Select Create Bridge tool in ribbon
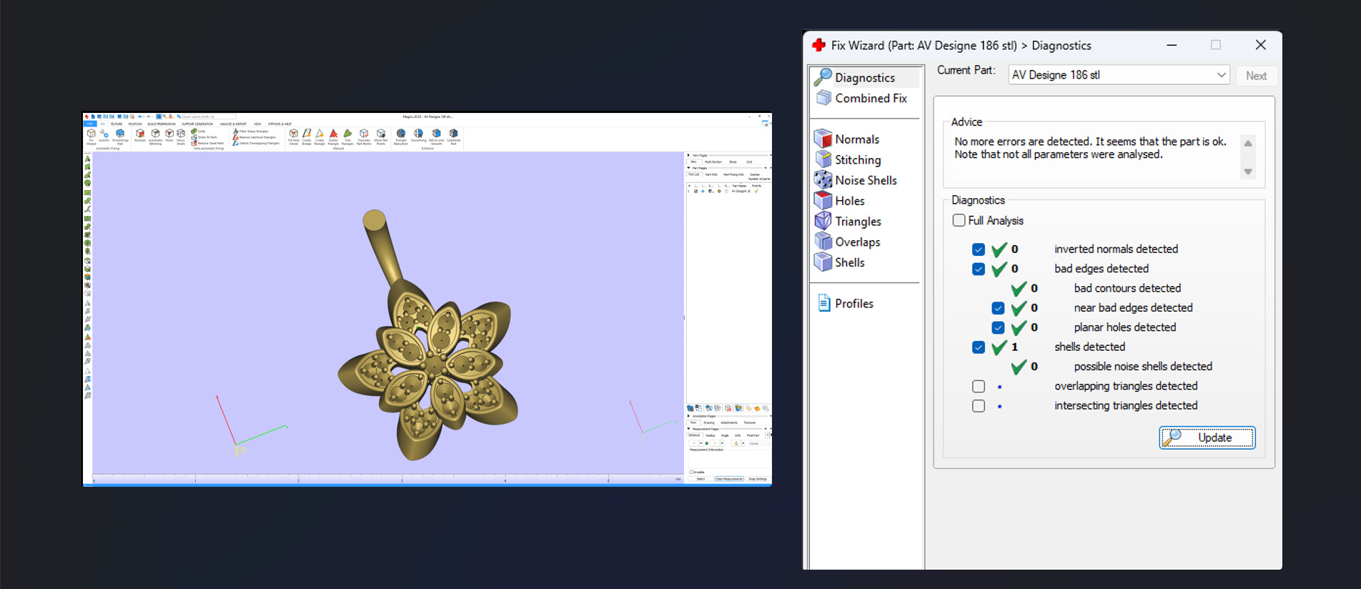The height and width of the screenshot is (589, 1361). point(307,137)
